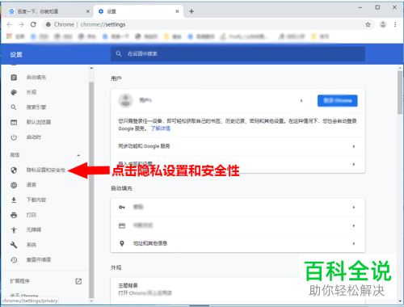Open the Chrome three-dot menu
This screenshot has width=404, height=307.
coord(395,24)
